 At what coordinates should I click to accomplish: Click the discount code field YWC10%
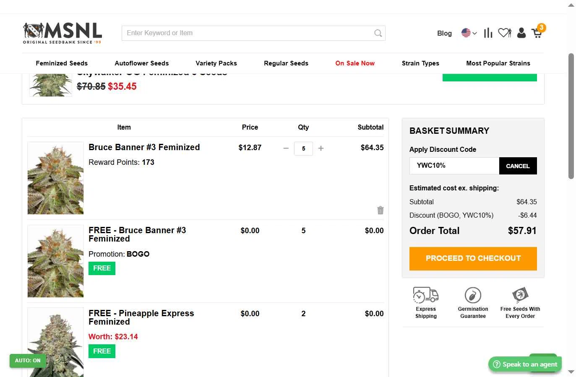point(454,166)
